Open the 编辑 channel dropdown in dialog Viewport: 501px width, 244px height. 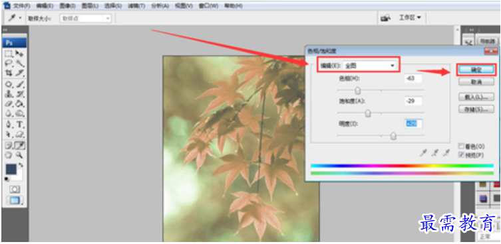[x=370, y=66]
